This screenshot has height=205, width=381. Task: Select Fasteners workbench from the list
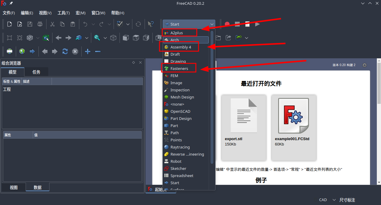pos(186,68)
